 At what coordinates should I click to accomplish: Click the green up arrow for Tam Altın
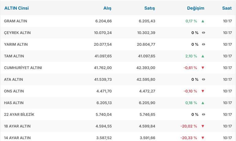203,56
